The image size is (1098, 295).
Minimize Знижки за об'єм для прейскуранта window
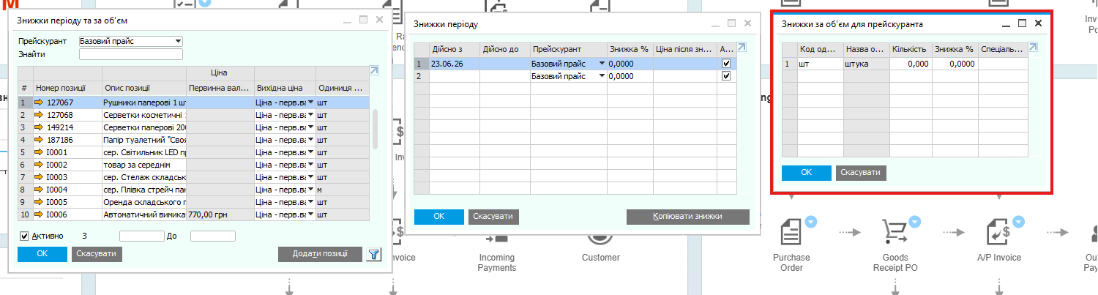(x=1007, y=24)
